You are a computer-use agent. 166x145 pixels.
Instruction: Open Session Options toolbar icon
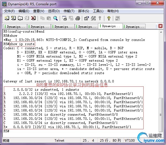click(86, 18)
